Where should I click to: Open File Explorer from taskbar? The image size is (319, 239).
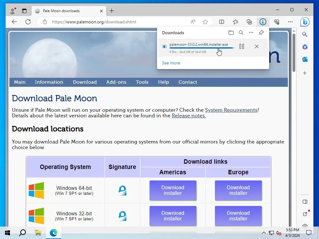point(38,233)
